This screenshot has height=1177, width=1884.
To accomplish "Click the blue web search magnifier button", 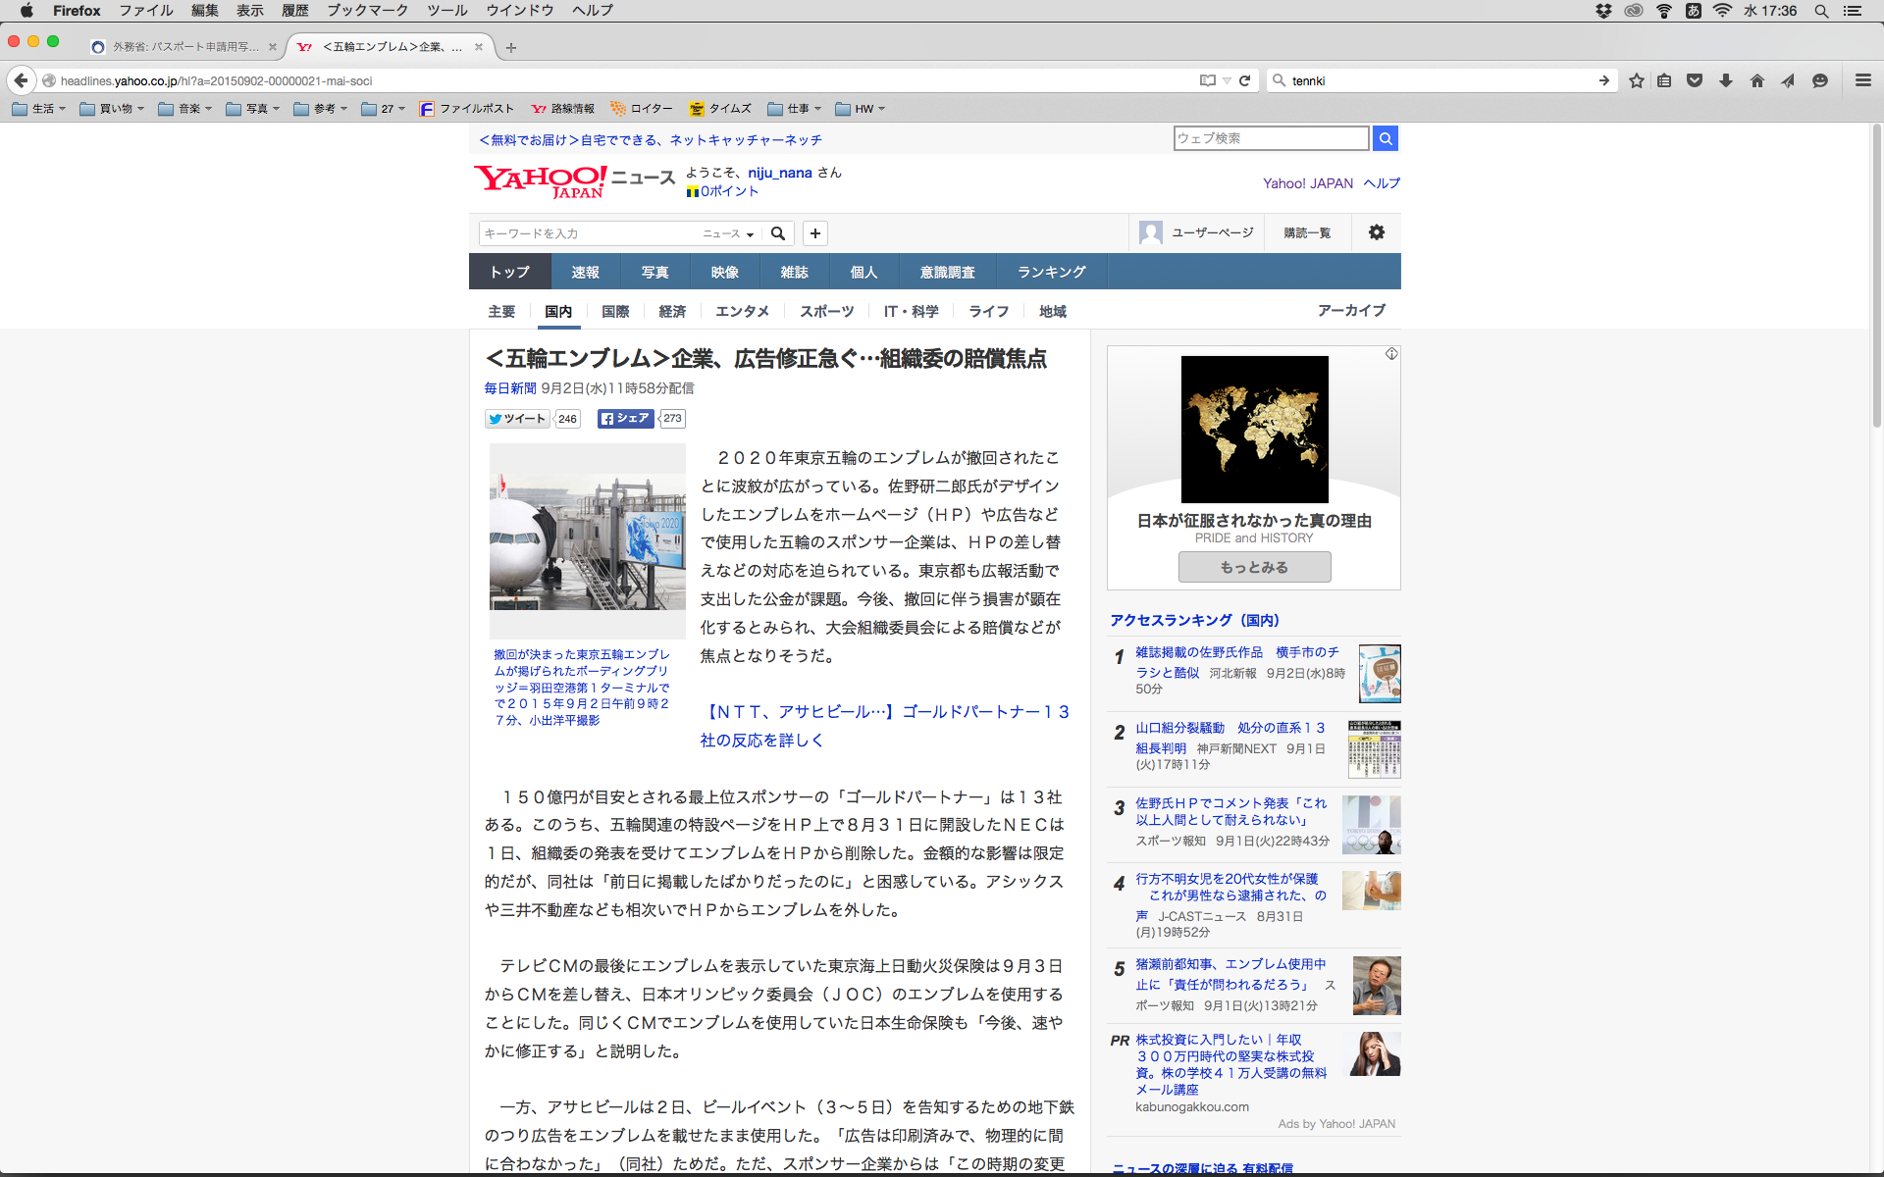I will [x=1385, y=138].
